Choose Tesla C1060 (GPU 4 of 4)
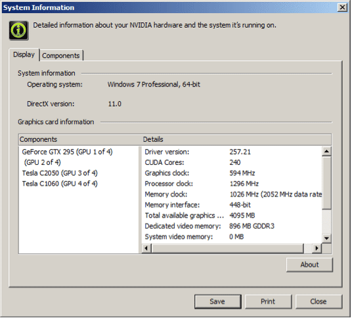Viewport: 352px width, 318px height. 60,184
